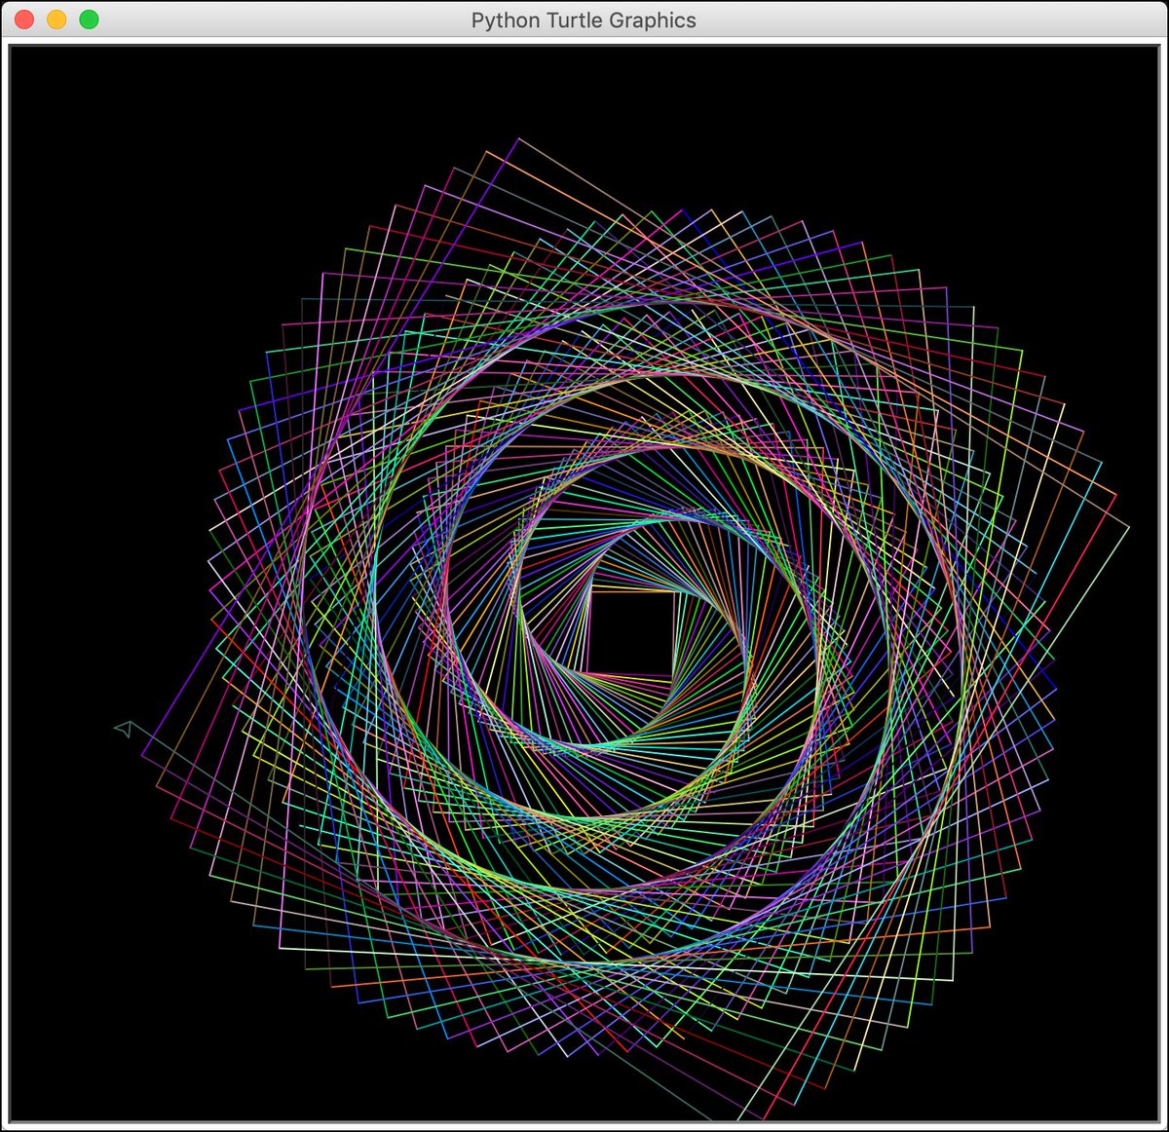Click the turtle arrow cursor on canvas

tap(124, 729)
